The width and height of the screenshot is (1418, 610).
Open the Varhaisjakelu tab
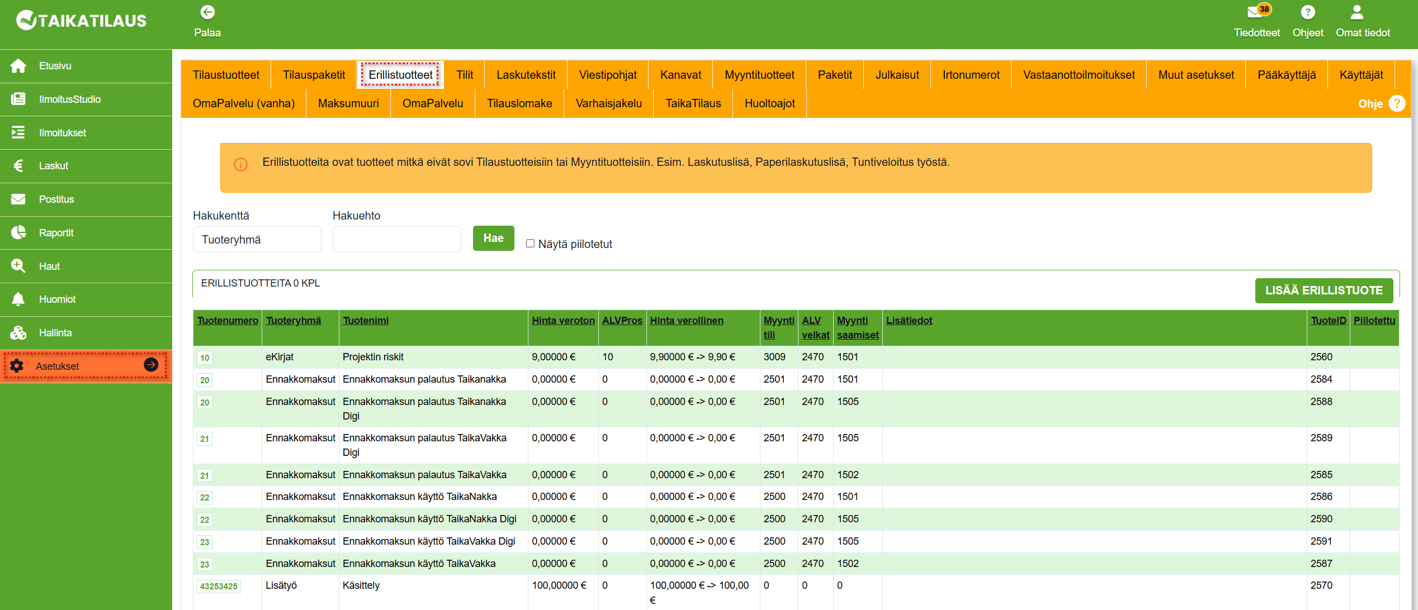(x=609, y=103)
